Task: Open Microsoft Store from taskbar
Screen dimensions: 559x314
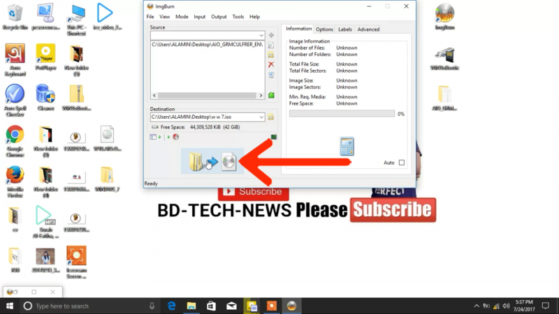Action: point(212,306)
